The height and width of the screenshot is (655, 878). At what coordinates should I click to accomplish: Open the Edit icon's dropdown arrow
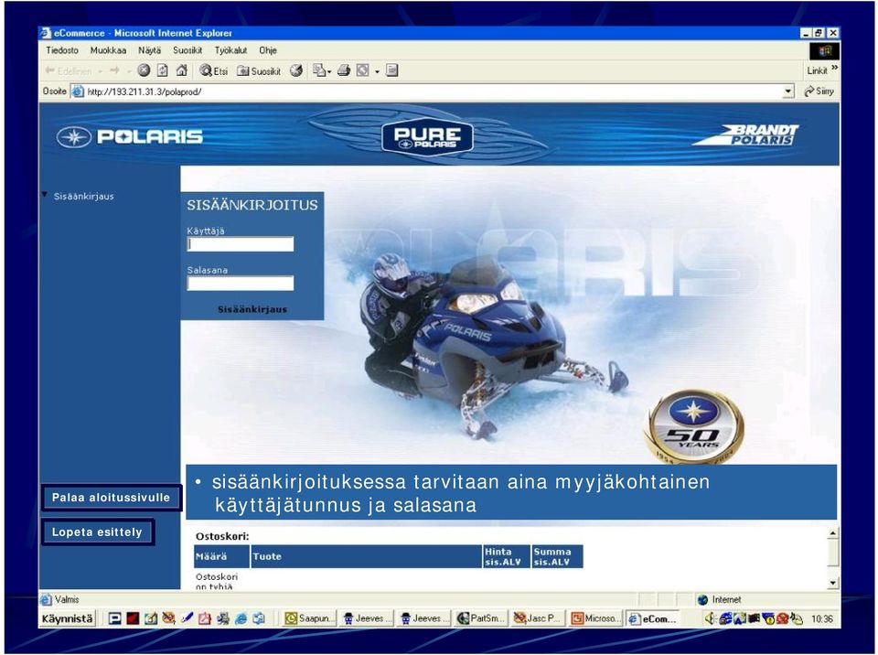coord(378,71)
